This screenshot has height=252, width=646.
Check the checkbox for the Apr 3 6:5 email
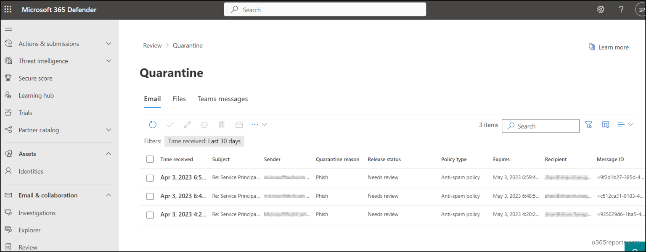(150, 178)
